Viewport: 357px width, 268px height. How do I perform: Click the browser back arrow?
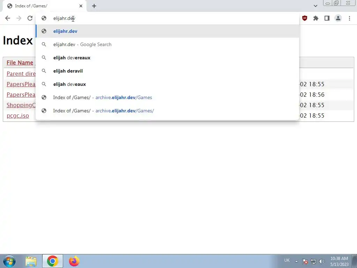8,18
